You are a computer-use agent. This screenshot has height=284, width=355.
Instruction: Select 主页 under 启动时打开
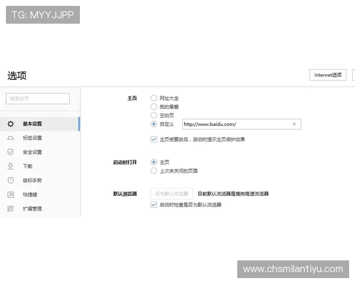154,162
